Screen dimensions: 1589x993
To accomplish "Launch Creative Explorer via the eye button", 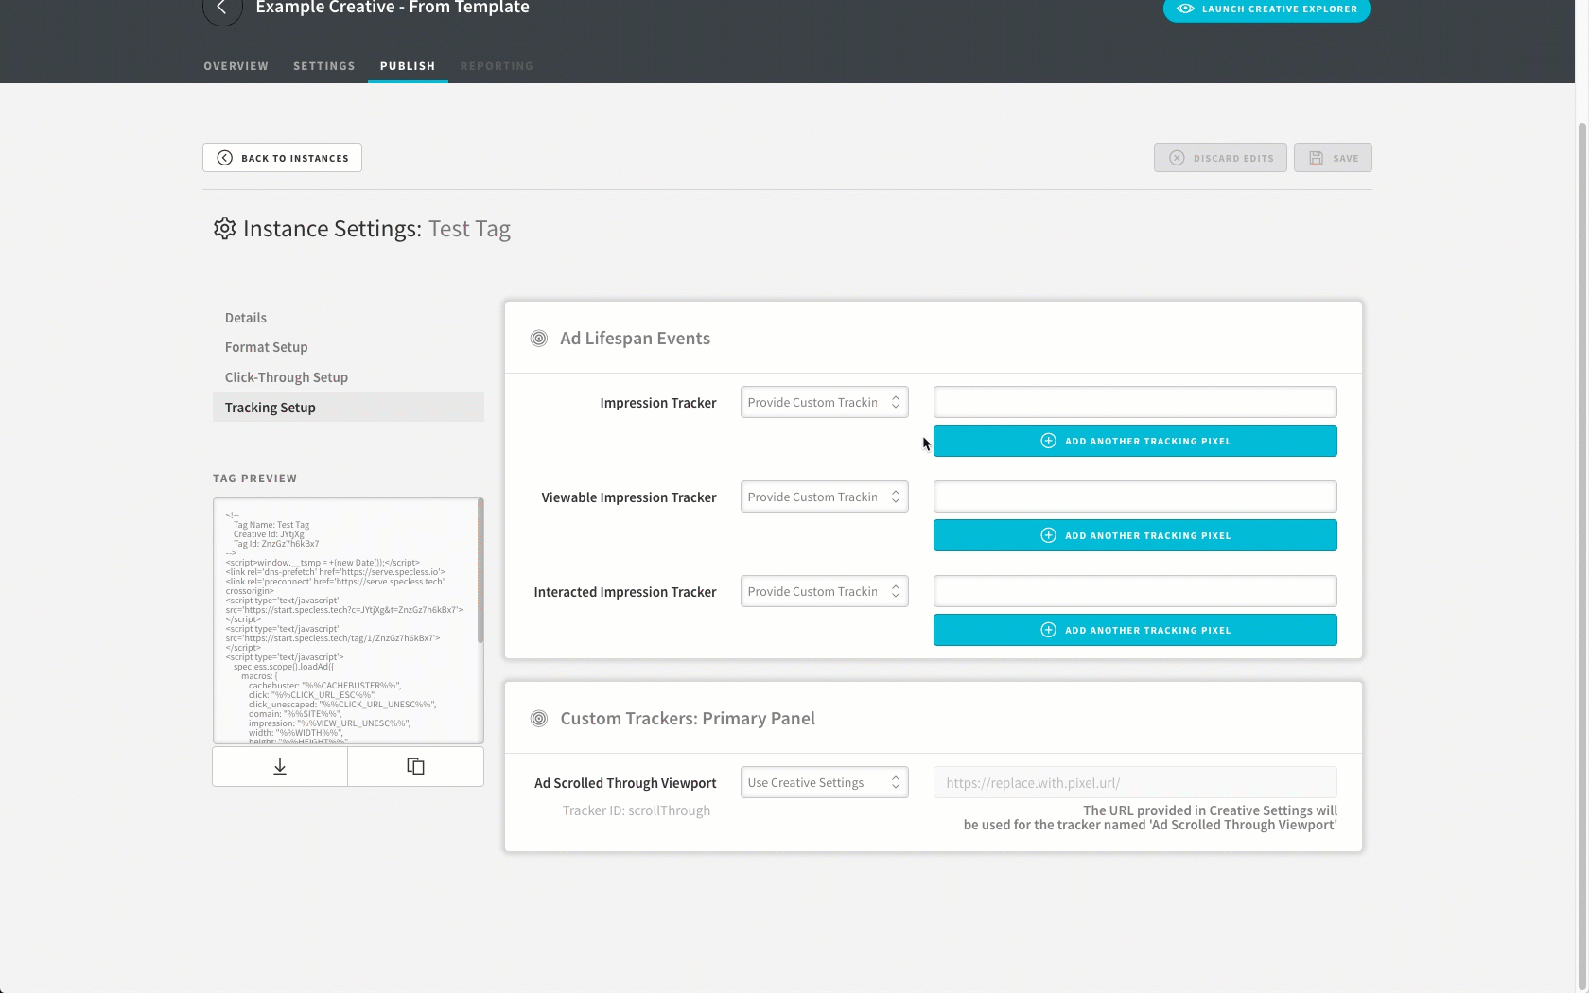I will pos(1266,9).
